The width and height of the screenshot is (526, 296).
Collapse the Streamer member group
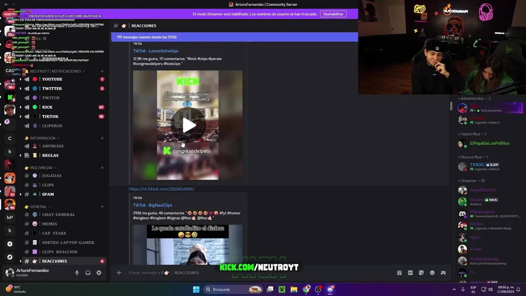[x=471, y=181]
